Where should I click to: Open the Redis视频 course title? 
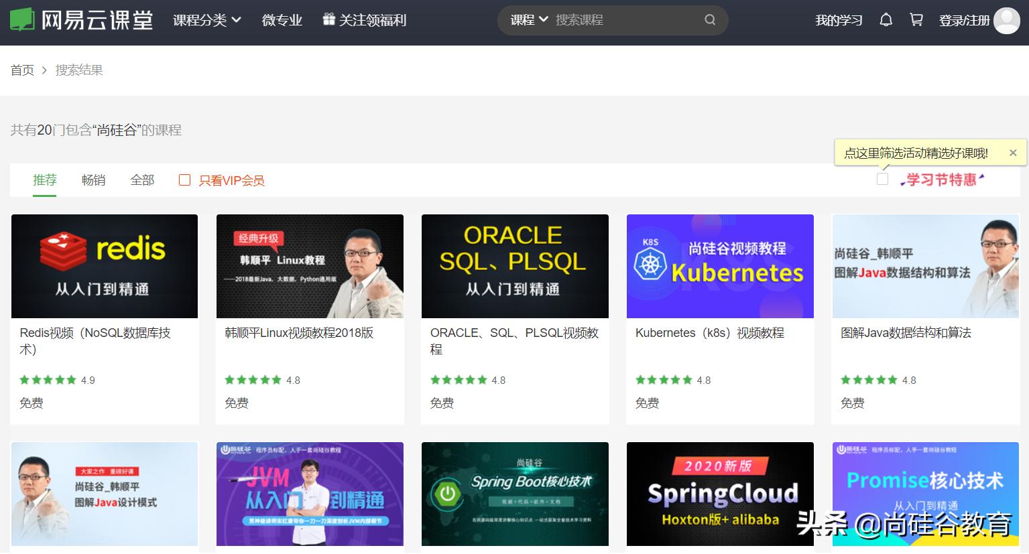click(x=95, y=341)
